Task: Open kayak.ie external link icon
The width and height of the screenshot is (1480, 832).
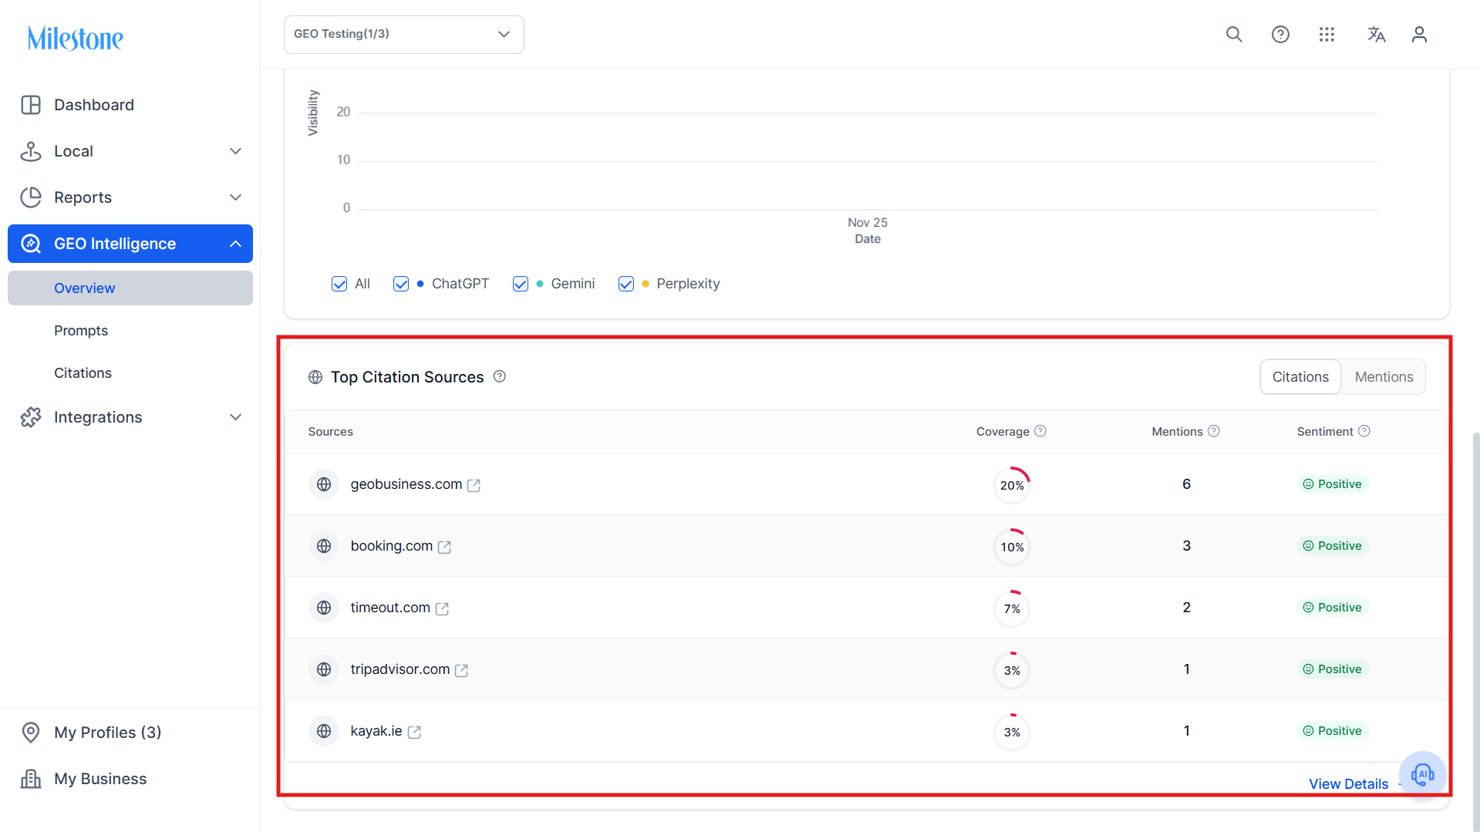Action: click(x=415, y=732)
